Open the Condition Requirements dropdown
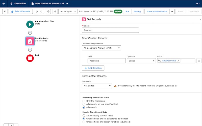This screenshot has width=202, height=126. 102,48
